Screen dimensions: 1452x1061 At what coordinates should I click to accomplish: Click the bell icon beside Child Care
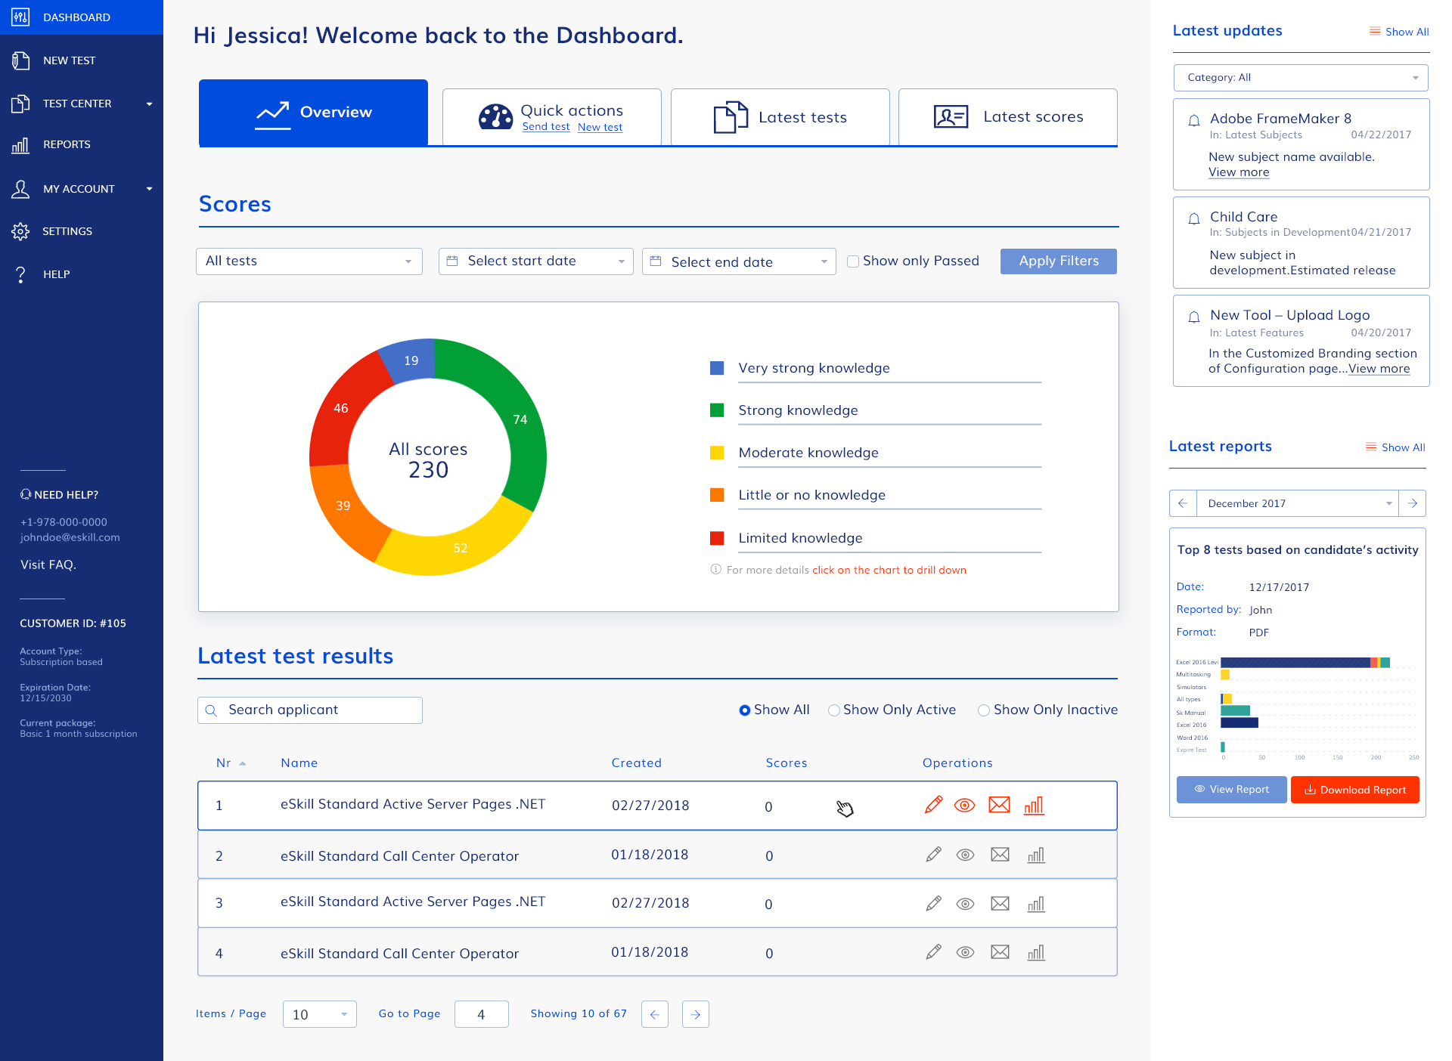pos(1194,219)
